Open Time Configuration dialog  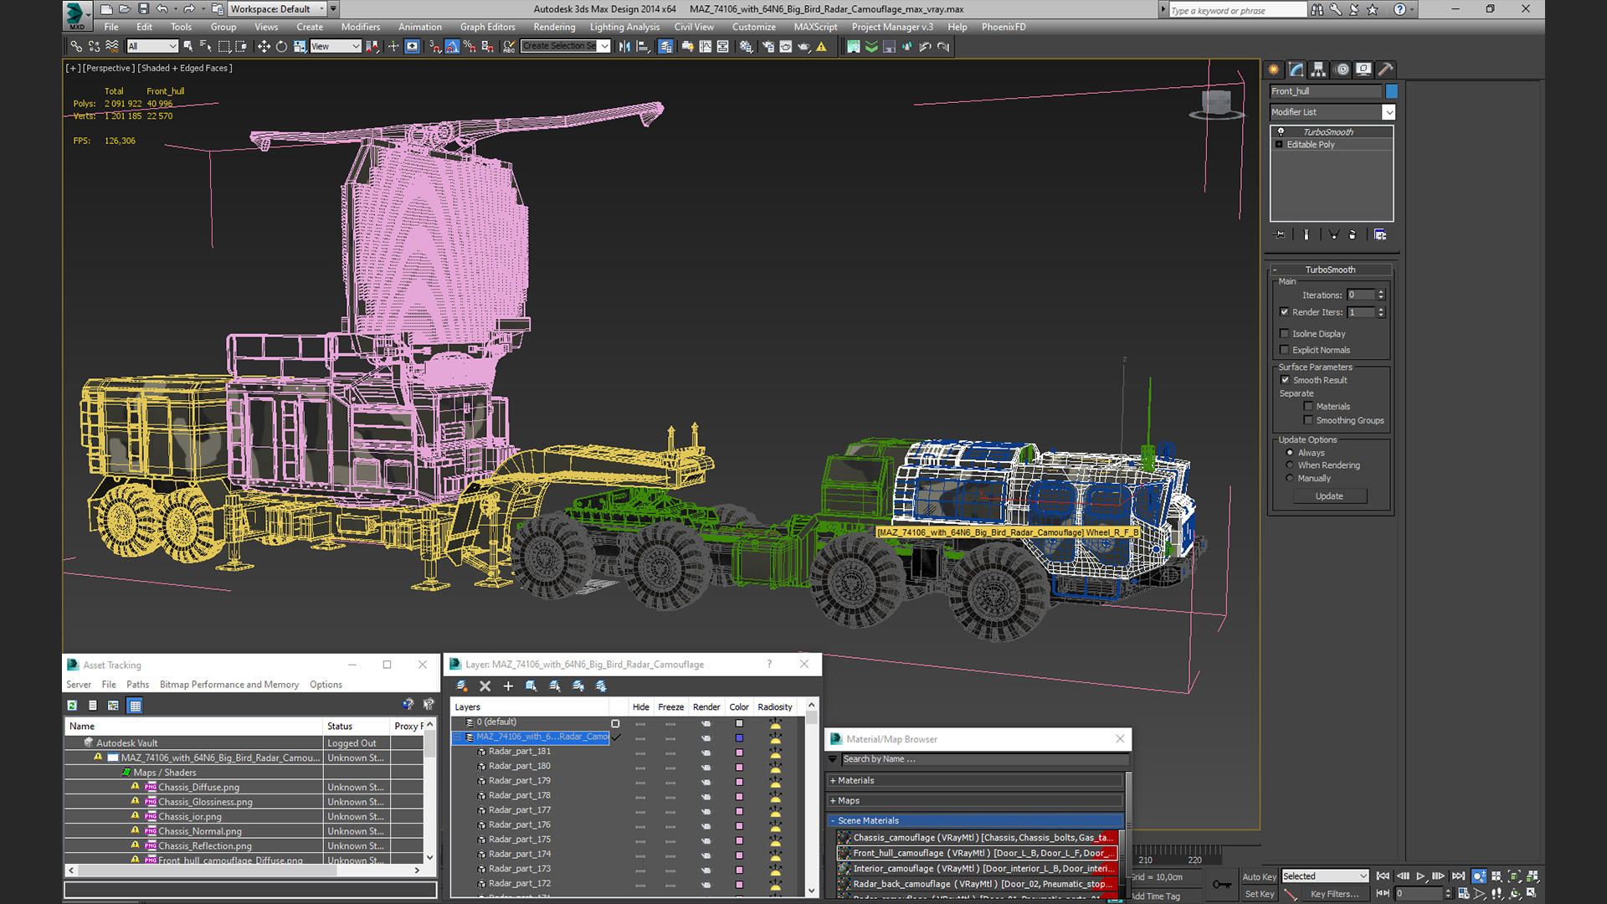coord(1463,894)
